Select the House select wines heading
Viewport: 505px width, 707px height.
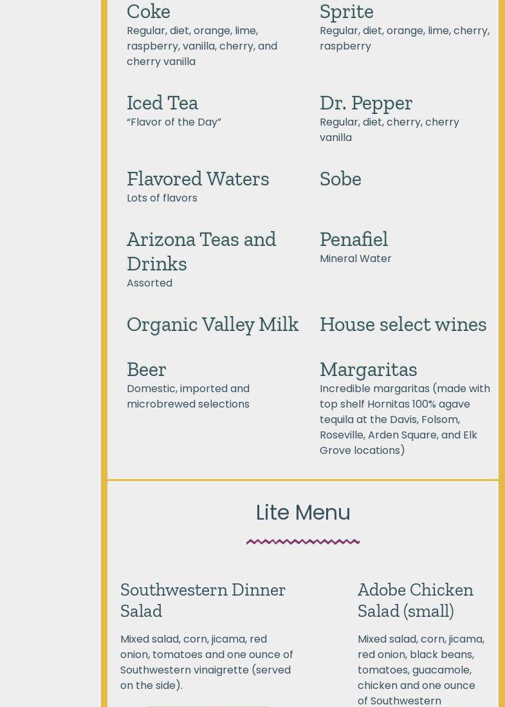pyautogui.click(x=403, y=324)
